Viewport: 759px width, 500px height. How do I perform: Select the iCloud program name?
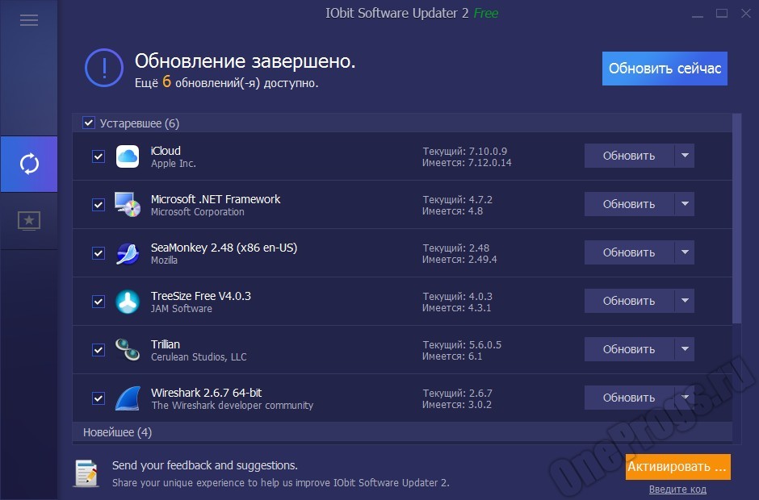(x=166, y=151)
